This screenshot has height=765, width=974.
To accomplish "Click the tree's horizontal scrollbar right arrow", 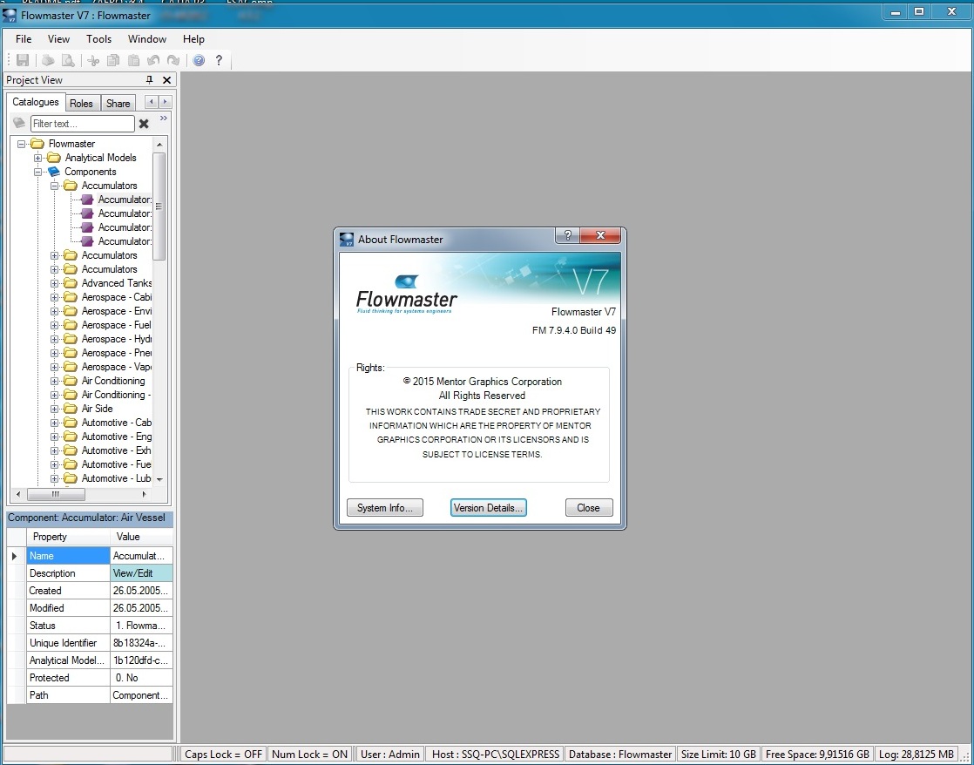I will (144, 495).
